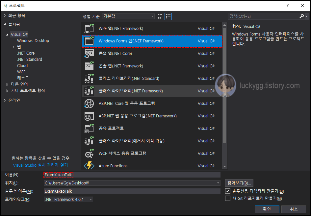Click the 이름 project name field

132,175
